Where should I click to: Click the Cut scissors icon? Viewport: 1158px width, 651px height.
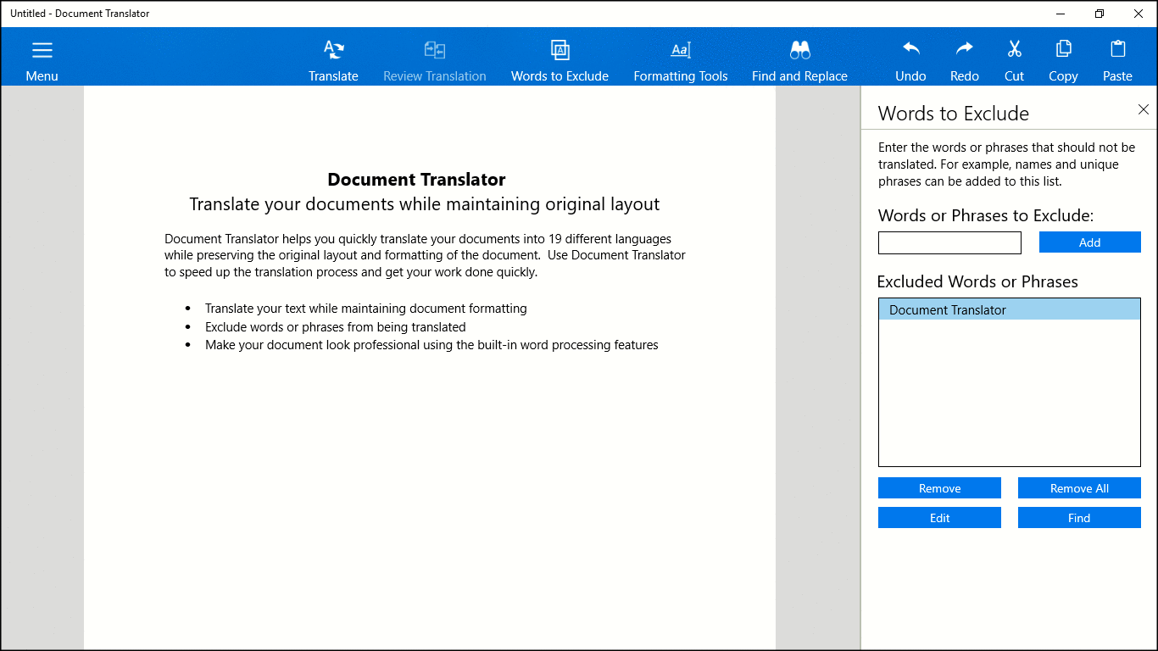coord(1014,49)
